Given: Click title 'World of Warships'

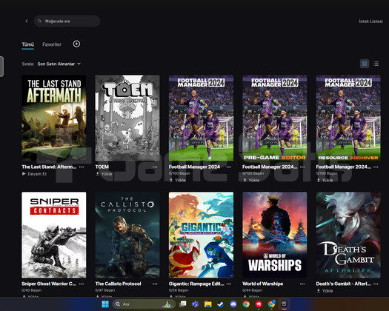Looking at the screenshot, I should 263,284.
